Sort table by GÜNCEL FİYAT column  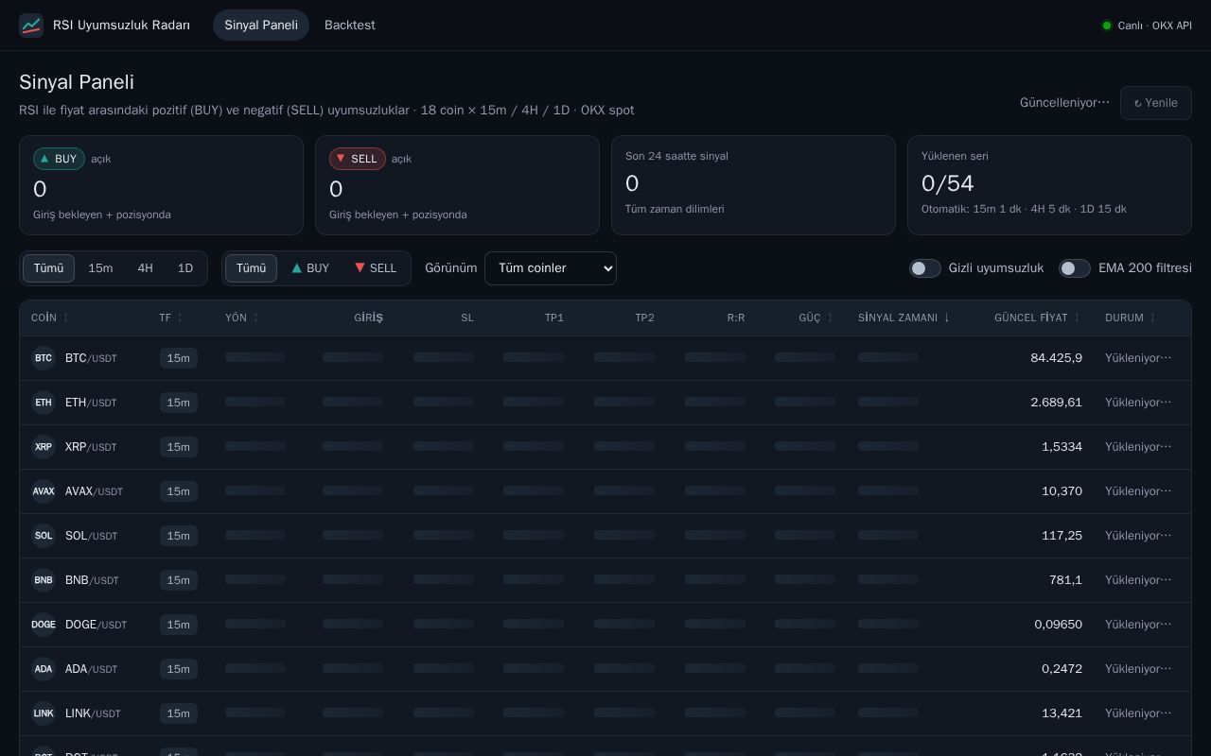(1037, 318)
